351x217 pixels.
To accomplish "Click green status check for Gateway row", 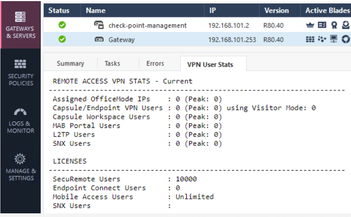I will [x=62, y=39].
